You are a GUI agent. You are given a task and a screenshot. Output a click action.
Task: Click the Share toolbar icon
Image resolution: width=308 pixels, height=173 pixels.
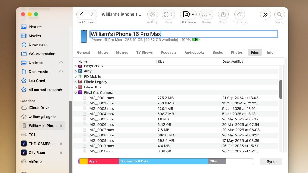pos(223,14)
